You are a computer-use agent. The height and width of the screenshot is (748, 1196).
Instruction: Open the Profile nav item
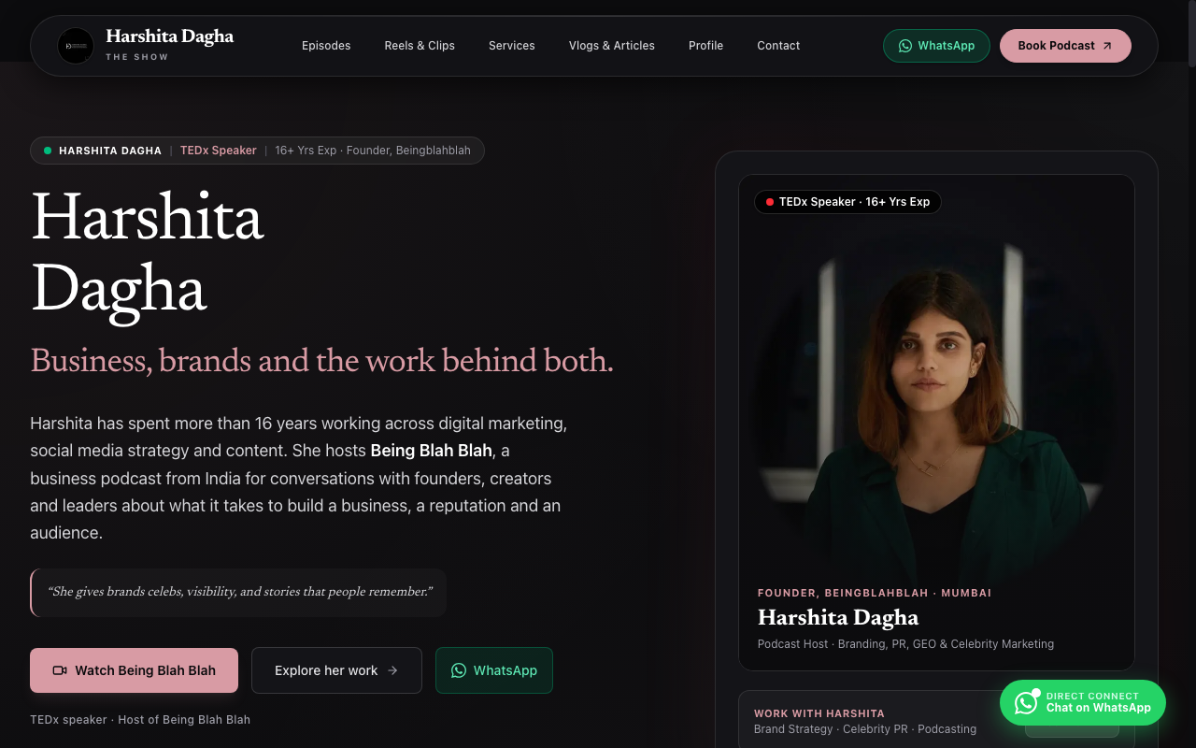[706, 46]
